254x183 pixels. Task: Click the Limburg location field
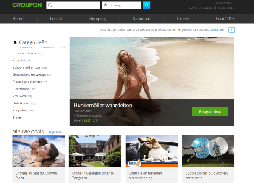coord(121,5)
